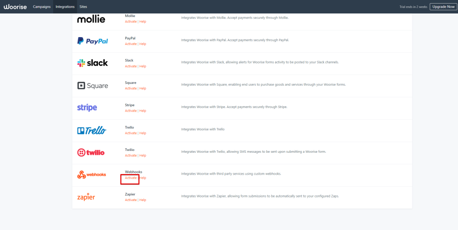
Task: Activate the Stripe integration
Action: click(x=131, y=111)
